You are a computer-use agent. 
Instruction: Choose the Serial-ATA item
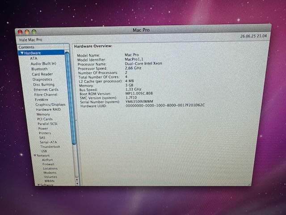coord(48,142)
